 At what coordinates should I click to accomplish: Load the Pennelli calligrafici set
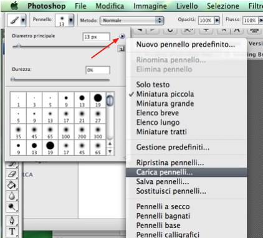(186, 234)
